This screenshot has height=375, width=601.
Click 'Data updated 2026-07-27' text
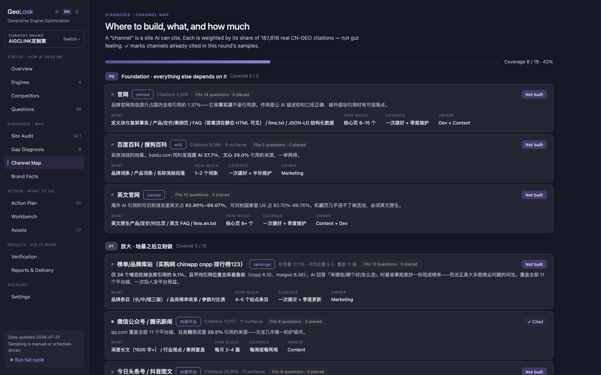pyautogui.click(x=34, y=337)
